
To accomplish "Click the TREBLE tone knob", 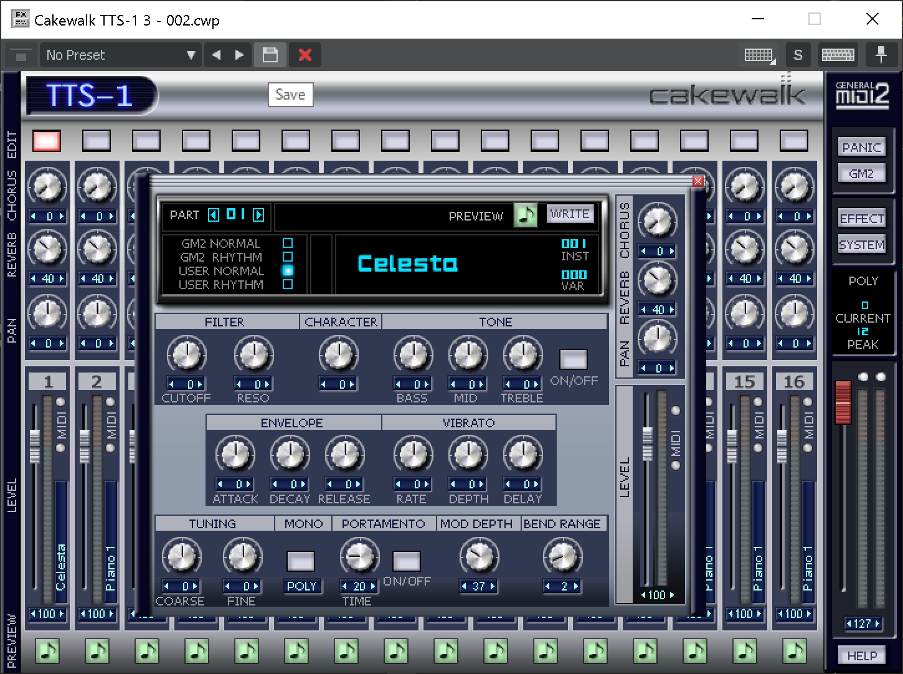I will pyautogui.click(x=522, y=355).
